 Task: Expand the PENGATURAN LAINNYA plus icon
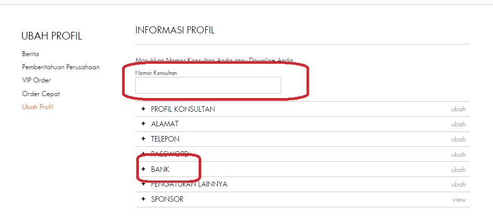pyautogui.click(x=143, y=184)
